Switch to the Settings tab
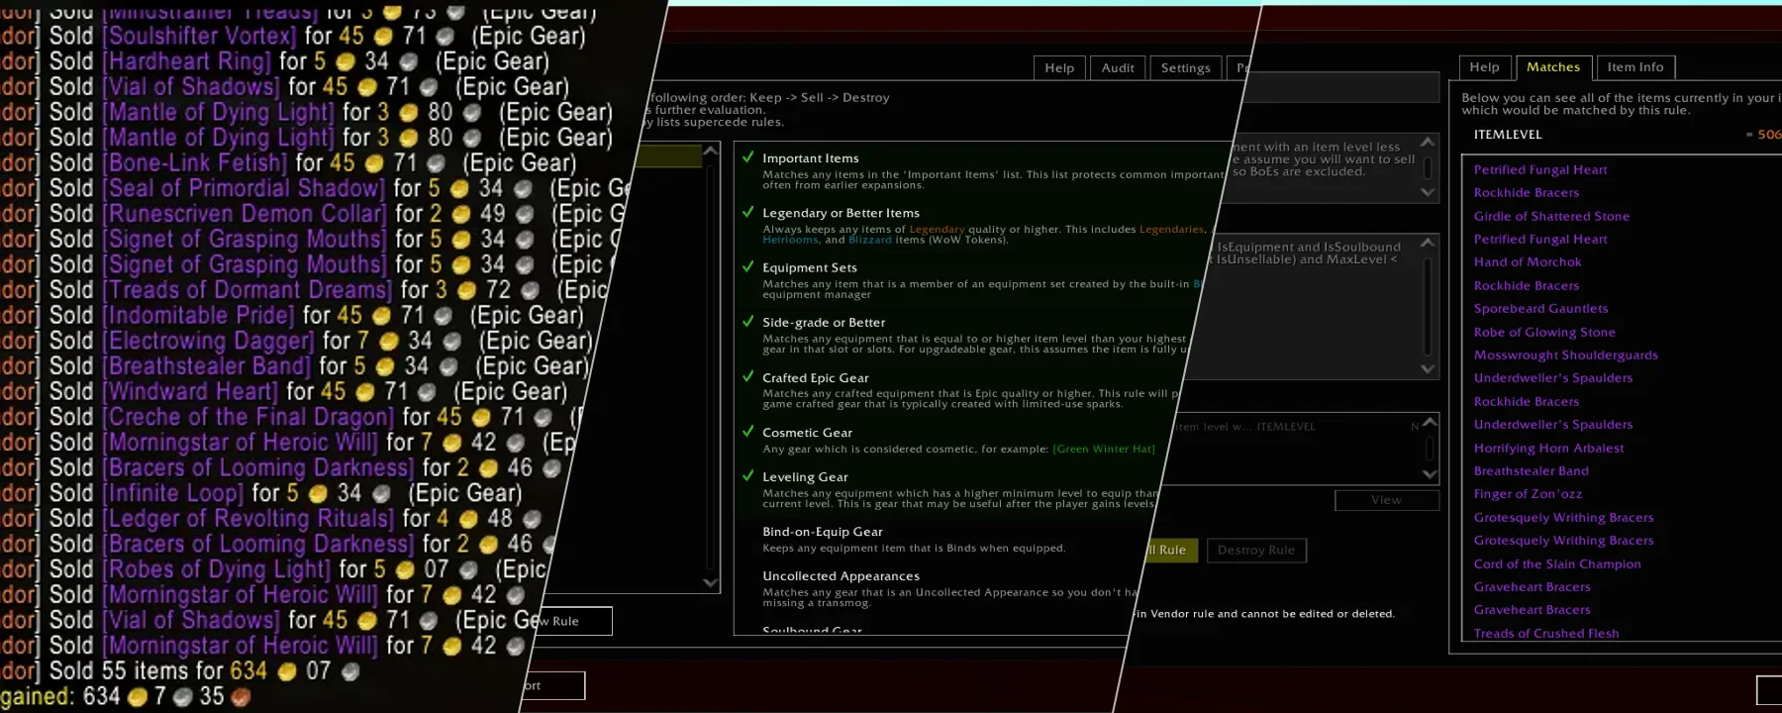 1185,67
